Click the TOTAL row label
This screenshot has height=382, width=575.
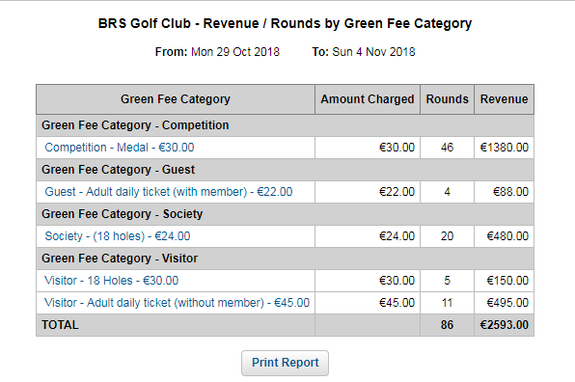click(x=60, y=325)
